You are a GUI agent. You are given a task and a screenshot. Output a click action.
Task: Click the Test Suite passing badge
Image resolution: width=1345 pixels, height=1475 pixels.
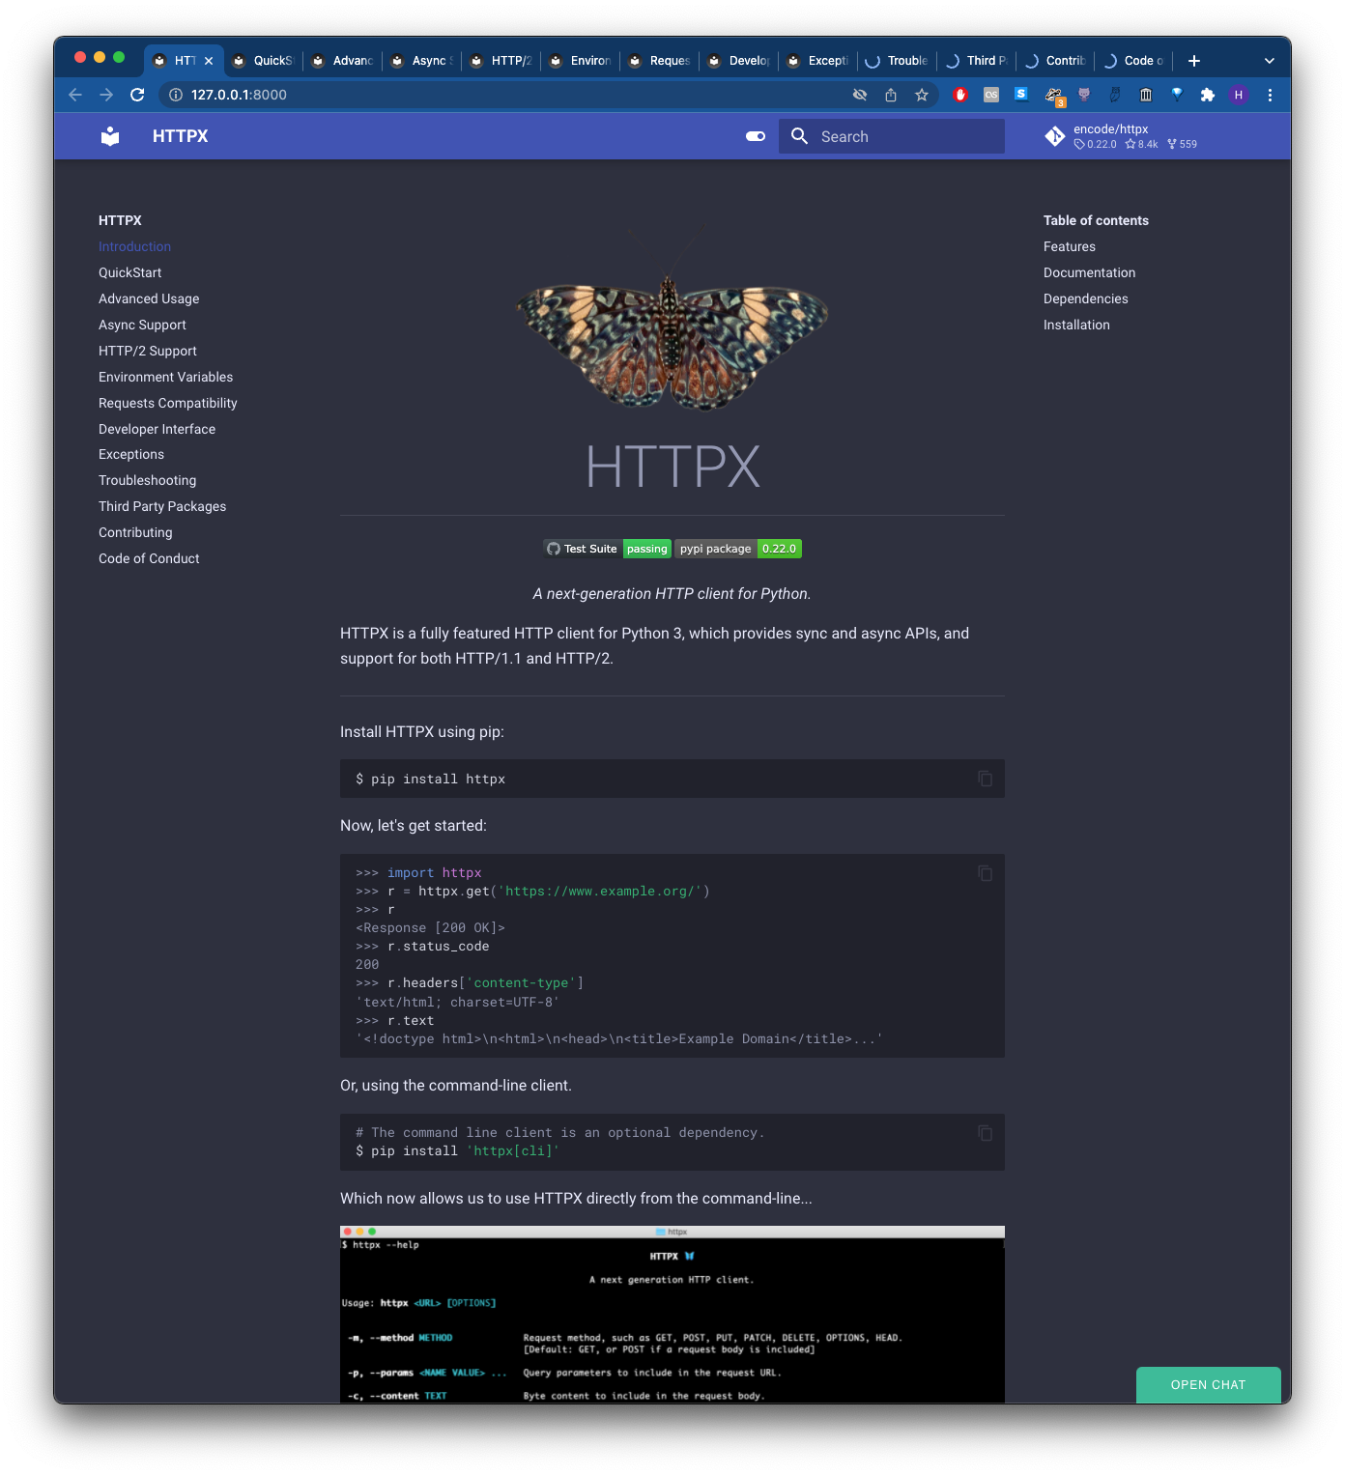coord(607,549)
